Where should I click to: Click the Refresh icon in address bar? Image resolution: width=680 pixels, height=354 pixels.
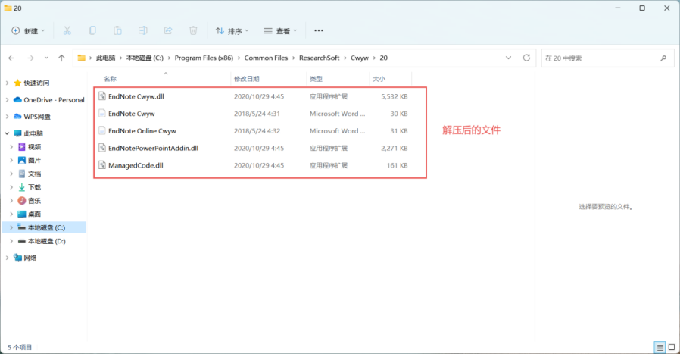(x=526, y=58)
